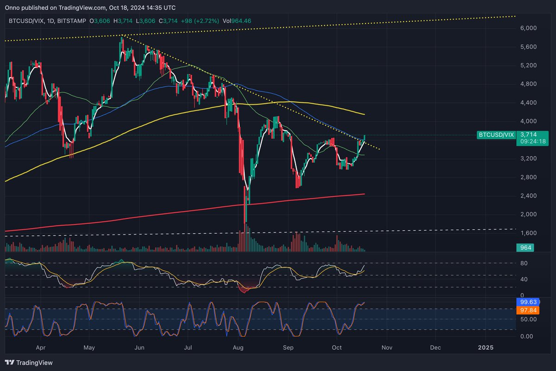Click the 3,714 current price axis label
556x371 pixels.
[x=528, y=135]
